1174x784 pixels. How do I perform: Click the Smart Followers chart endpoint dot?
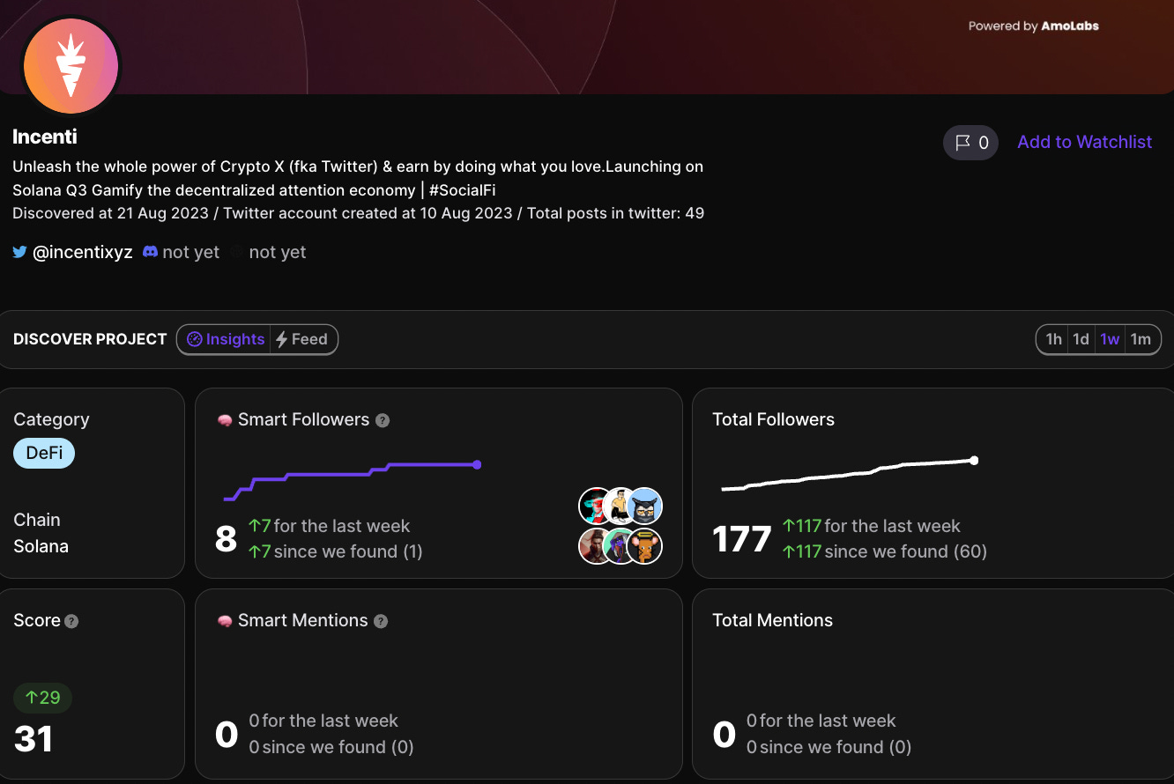477,464
